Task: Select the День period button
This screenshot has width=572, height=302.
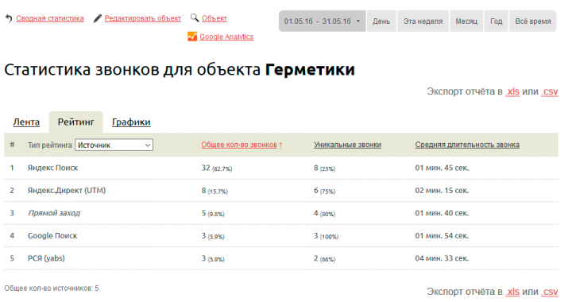Action: pyautogui.click(x=381, y=21)
